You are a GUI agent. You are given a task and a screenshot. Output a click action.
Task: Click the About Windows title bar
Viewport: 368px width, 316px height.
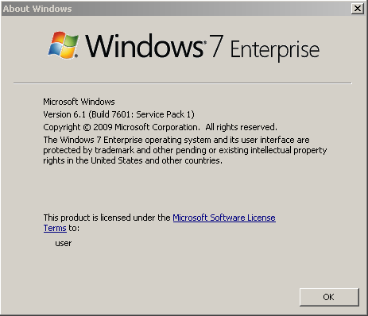click(176, 9)
